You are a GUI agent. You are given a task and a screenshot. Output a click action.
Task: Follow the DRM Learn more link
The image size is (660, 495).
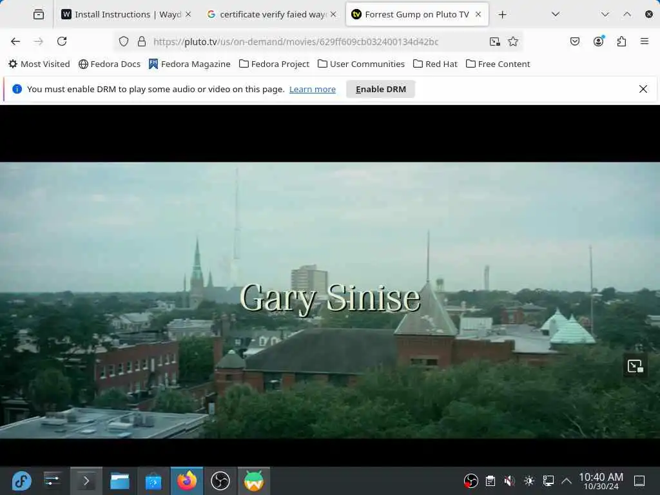(x=313, y=89)
